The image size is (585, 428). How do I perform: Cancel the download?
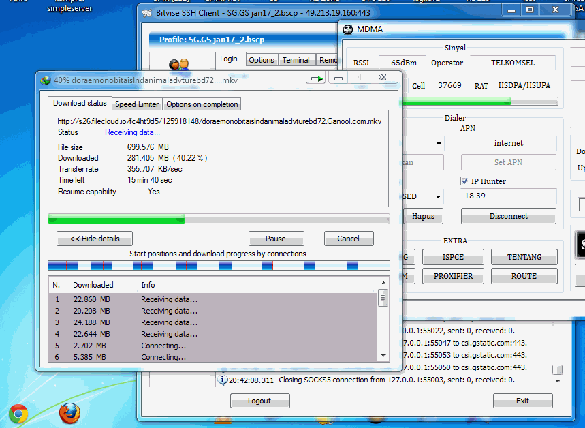pos(349,239)
